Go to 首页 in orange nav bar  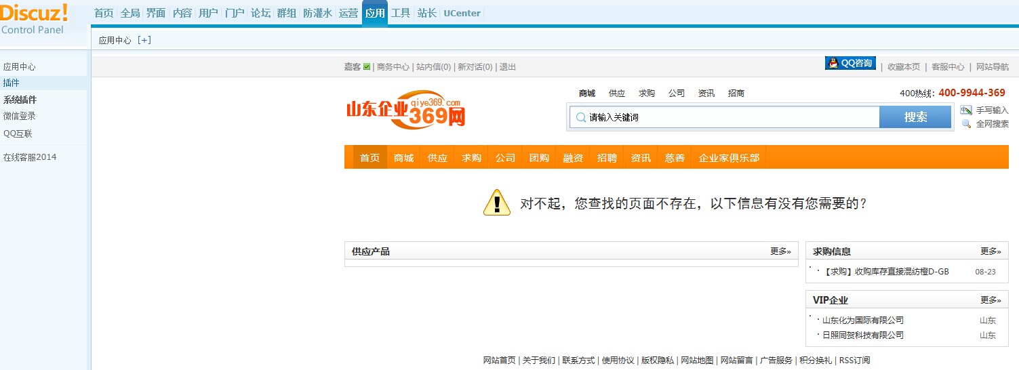[x=369, y=157]
